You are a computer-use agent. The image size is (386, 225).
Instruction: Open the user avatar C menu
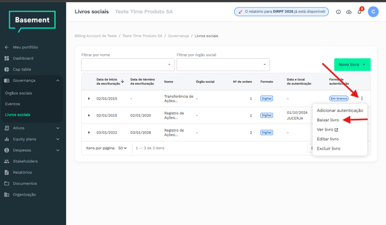tap(373, 12)
